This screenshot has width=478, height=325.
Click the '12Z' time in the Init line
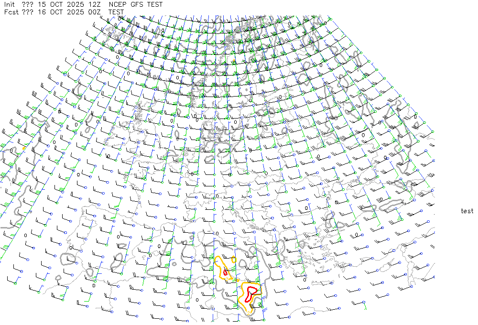[95, 4]
